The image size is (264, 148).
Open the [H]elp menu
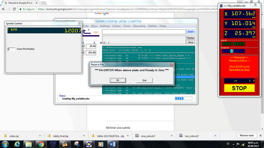point(163,26)
